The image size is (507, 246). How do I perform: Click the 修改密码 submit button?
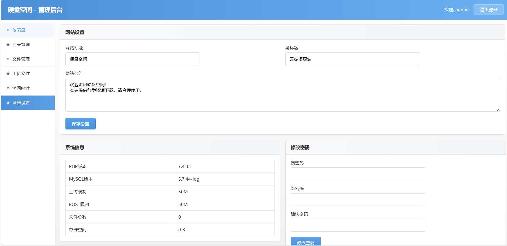305,242
